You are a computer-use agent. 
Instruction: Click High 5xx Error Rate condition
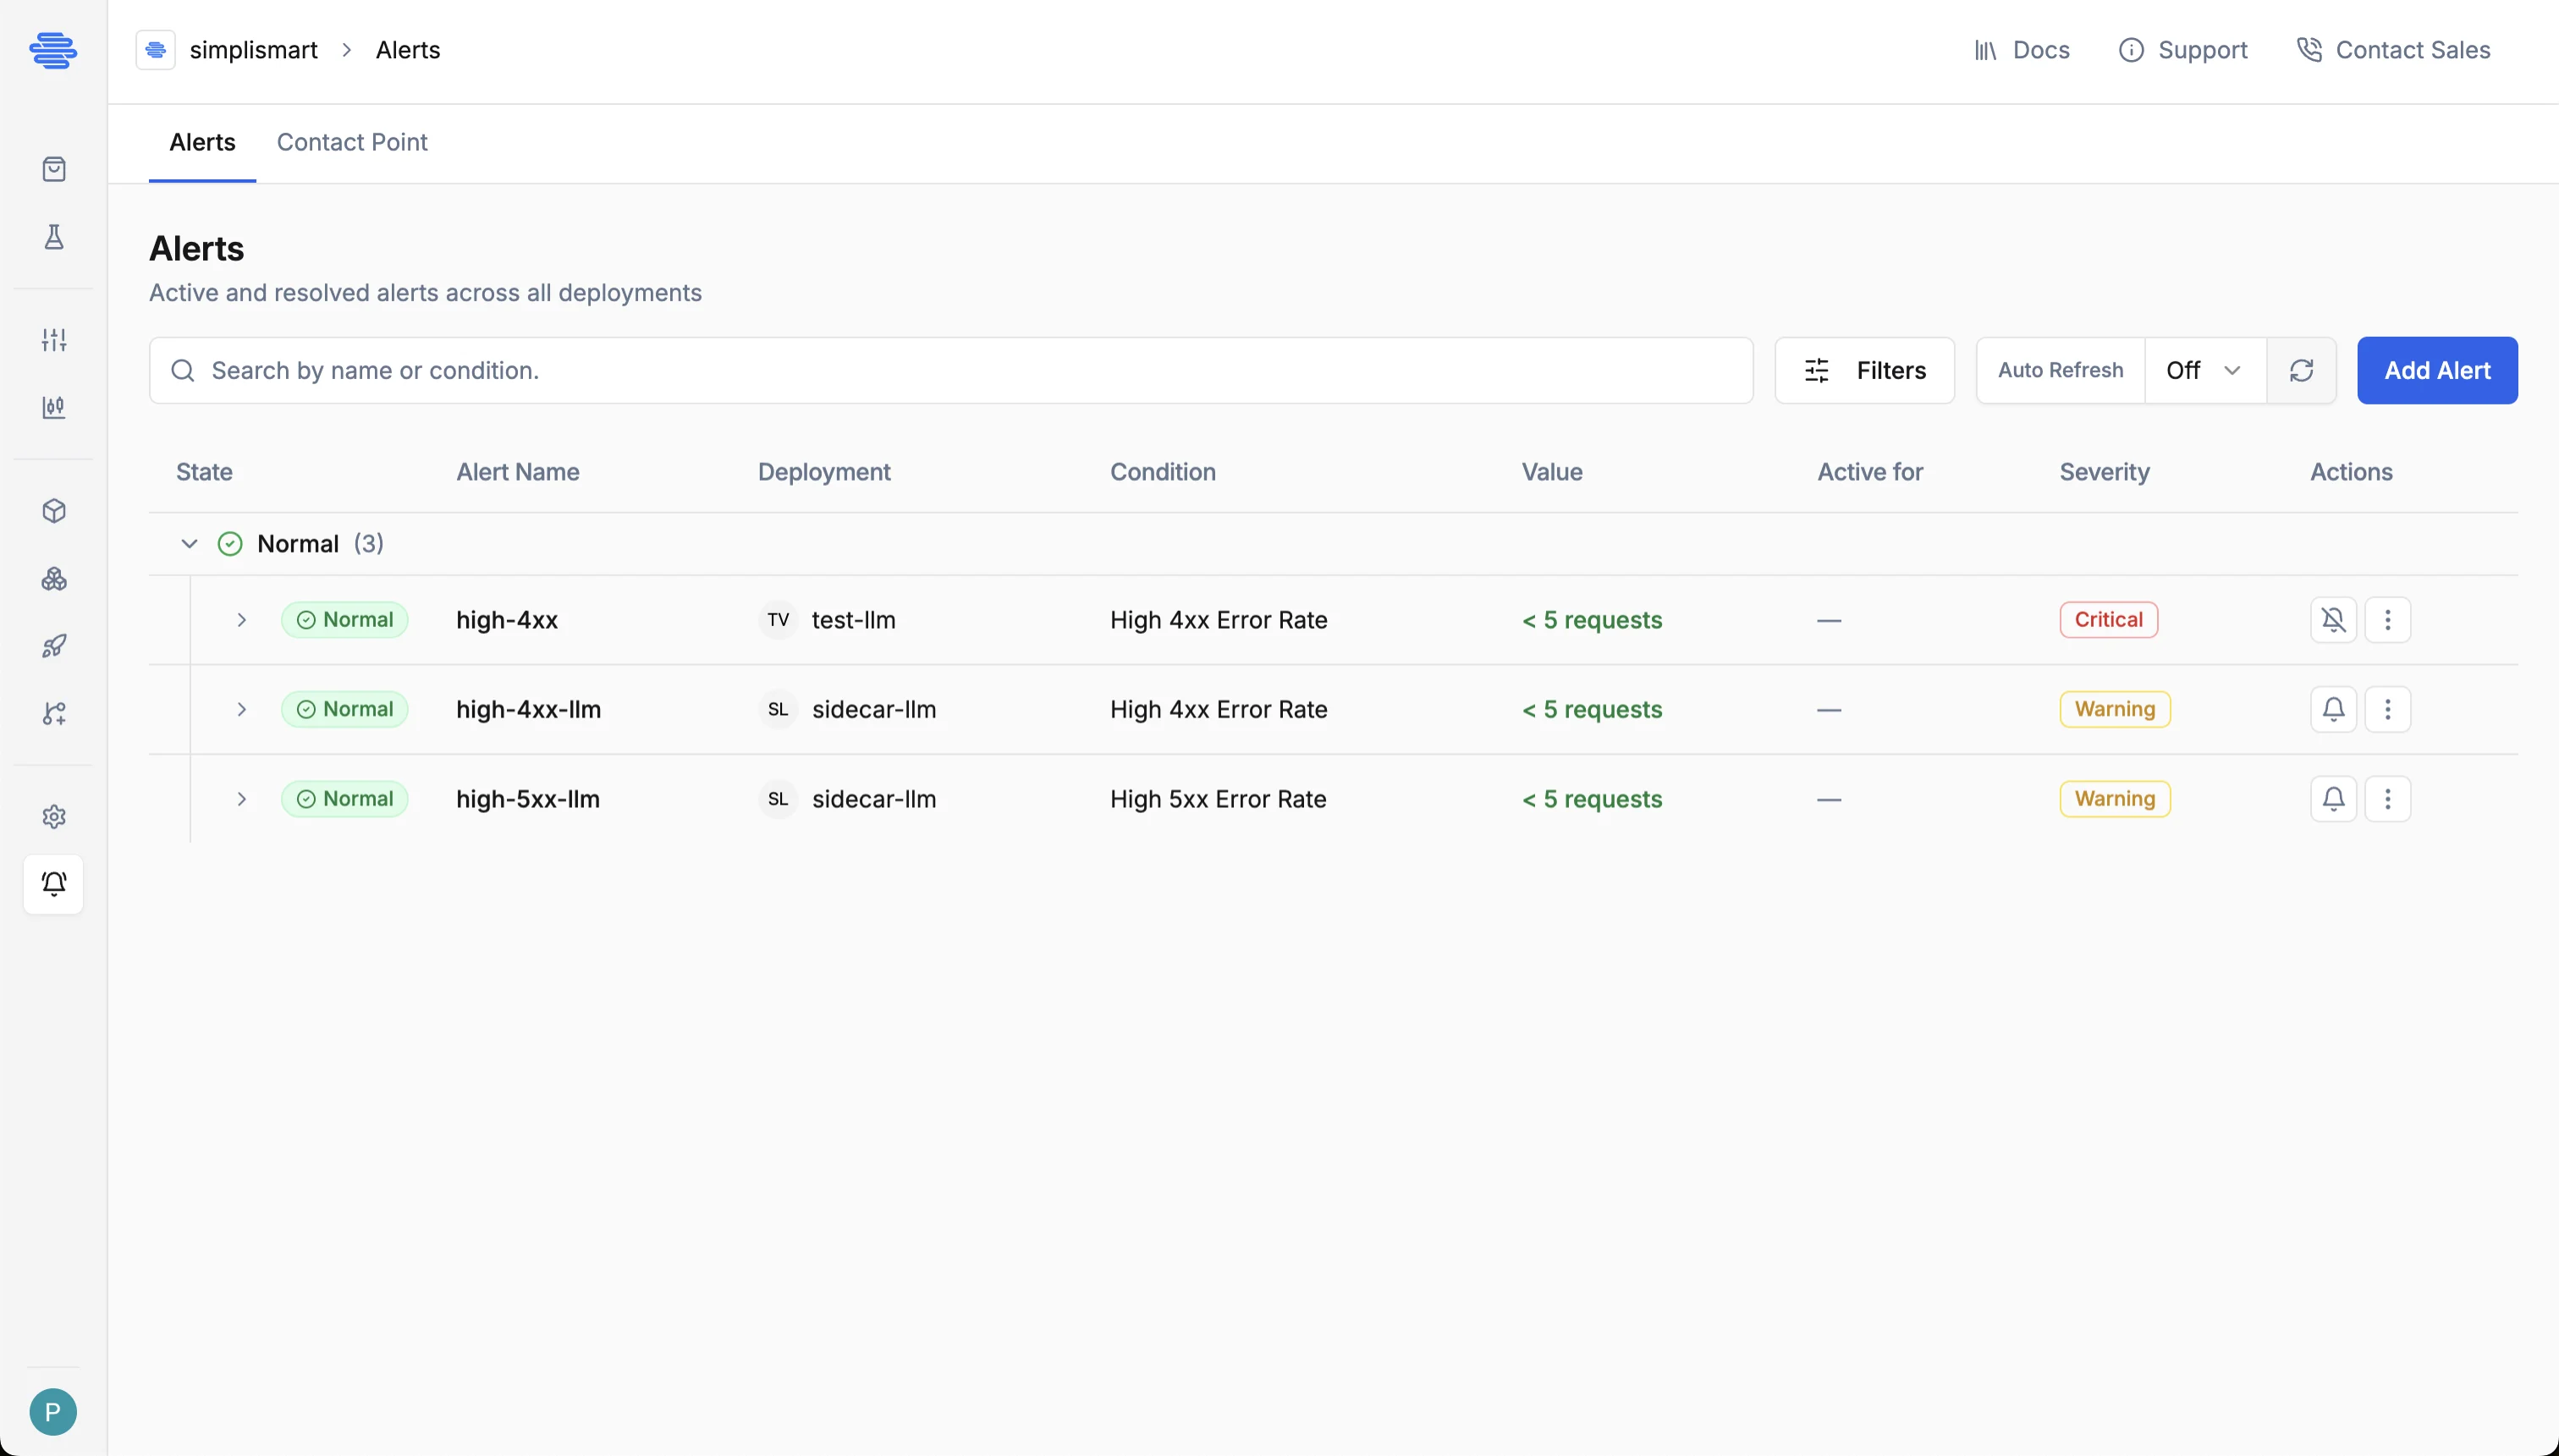[x=1218, y=799]
